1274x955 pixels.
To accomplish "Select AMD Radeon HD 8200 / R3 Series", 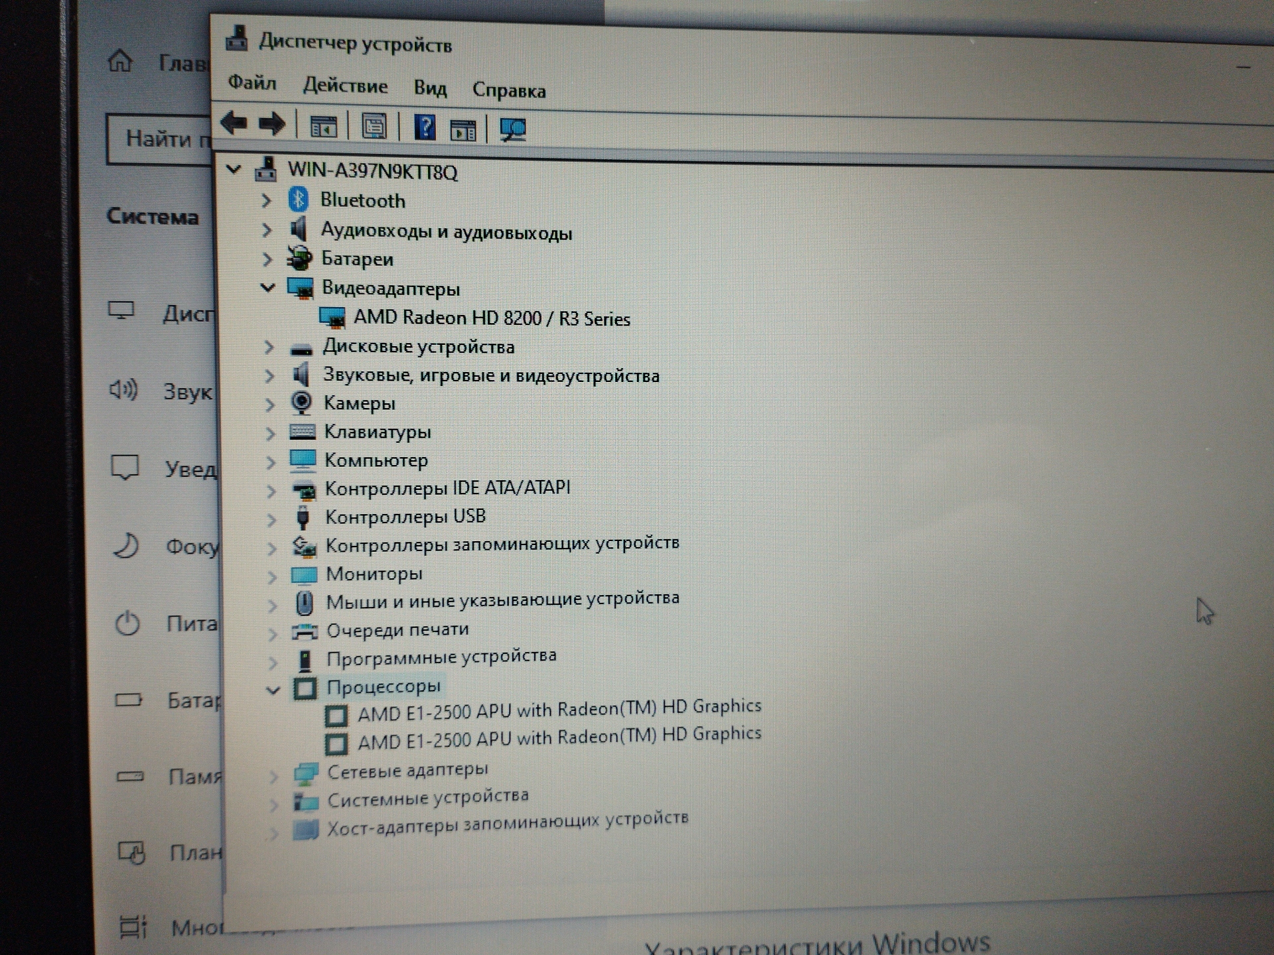I will (x=492, y=318).
